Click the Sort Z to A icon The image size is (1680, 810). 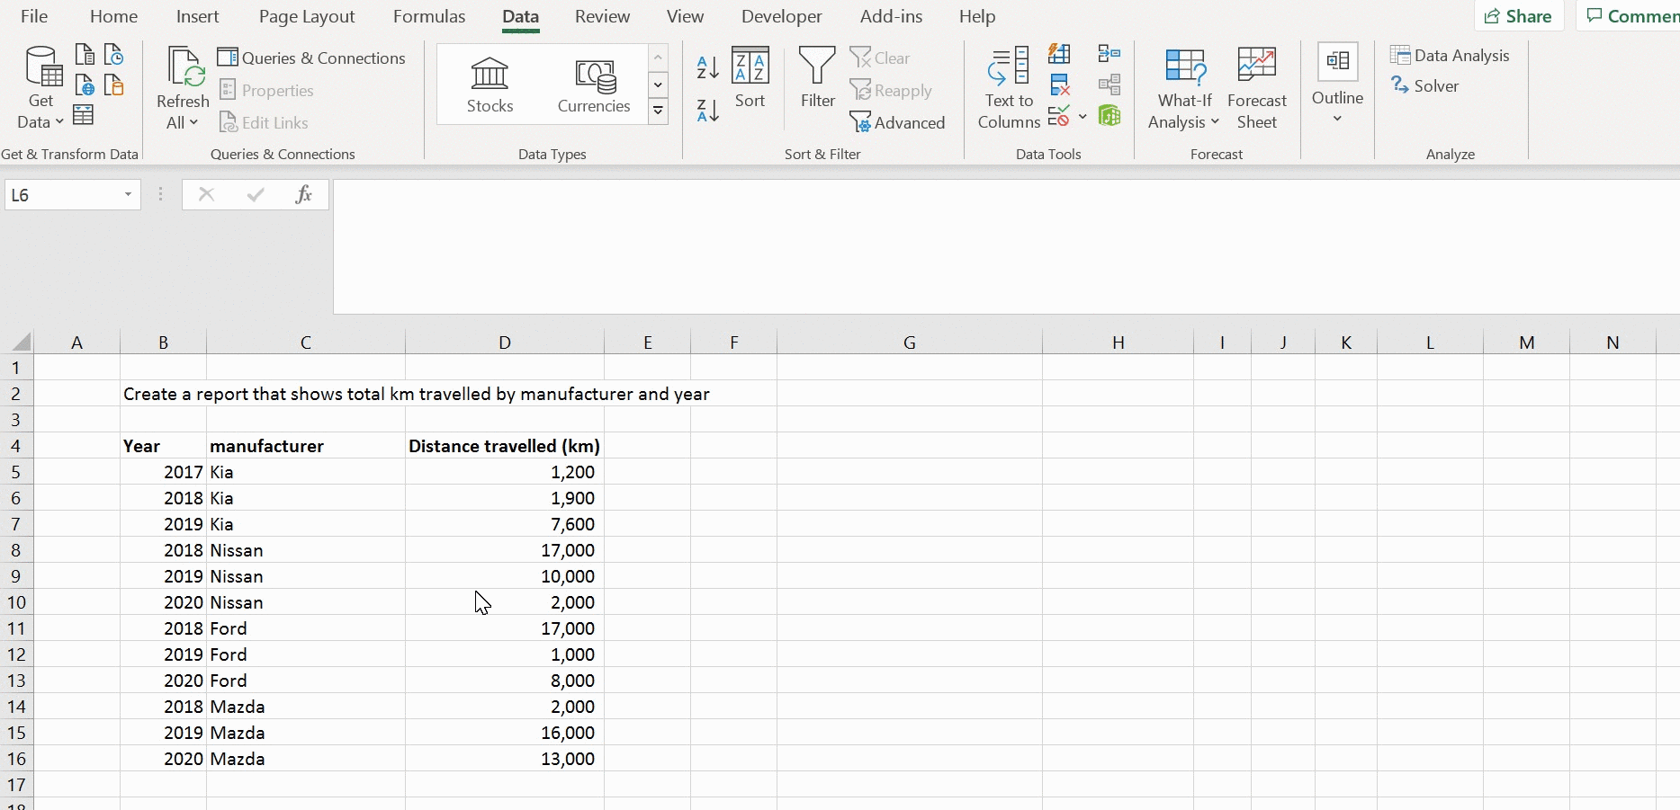coord(708,111)
